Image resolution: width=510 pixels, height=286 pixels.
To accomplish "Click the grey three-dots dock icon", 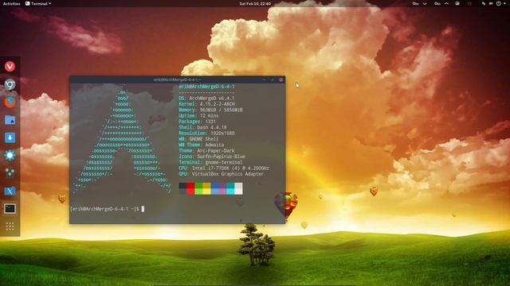I will [10, 173].
